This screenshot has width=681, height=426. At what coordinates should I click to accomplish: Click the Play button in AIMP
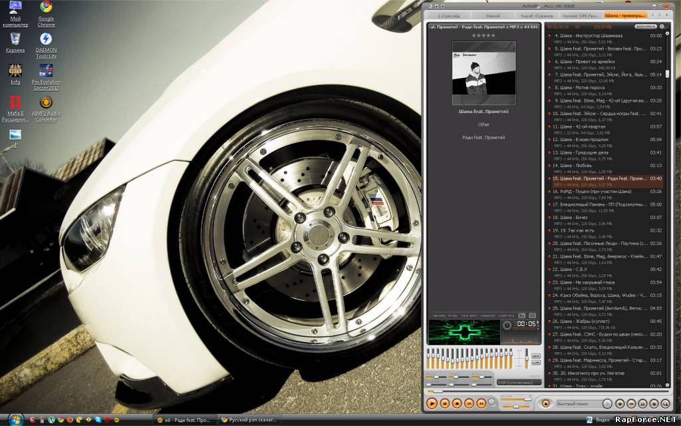pos(432,403)
